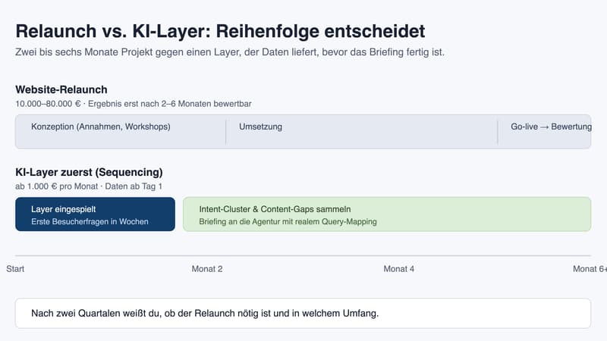Click the subtitle starting 'Zwei bis sechs Monate Projekt'
Screen dimensions: 607x341
[x=230, y=52]
